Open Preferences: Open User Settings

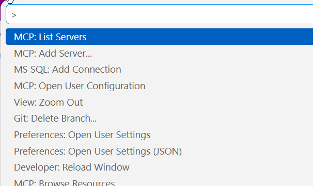tap(159, 134)
